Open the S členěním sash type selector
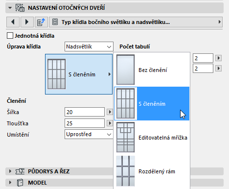 pos(79,74)
